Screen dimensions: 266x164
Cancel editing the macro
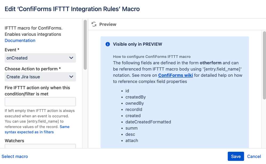click(x=254, y=156)
